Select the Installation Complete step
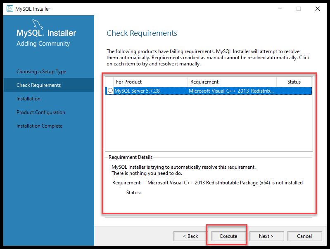The width and height of the screenshot is (330, 249). (x=39, y=126)
